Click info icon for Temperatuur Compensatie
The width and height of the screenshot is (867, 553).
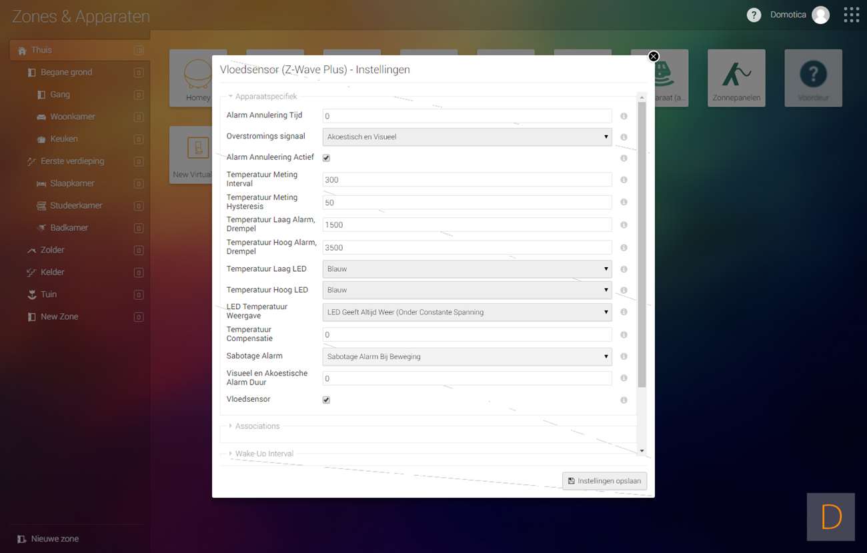click(x=624, y=334)
